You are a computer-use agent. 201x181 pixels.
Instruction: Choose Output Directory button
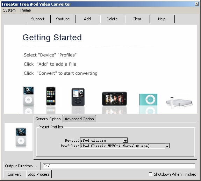[22, 166]
